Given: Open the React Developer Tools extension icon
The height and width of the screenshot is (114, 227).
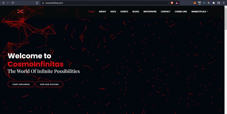Looking at the screenshot, I should [x=204, y=3].
